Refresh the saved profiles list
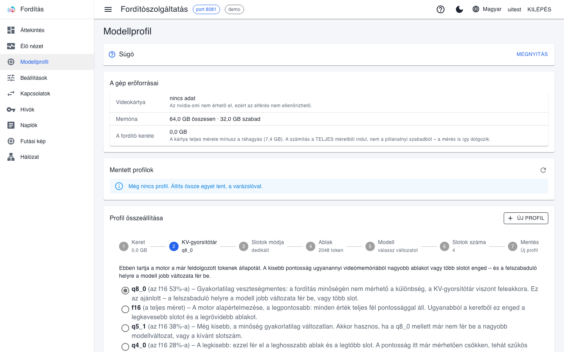Image resolution: width=564 pixels, height=352 pixels. coord(543,170)
